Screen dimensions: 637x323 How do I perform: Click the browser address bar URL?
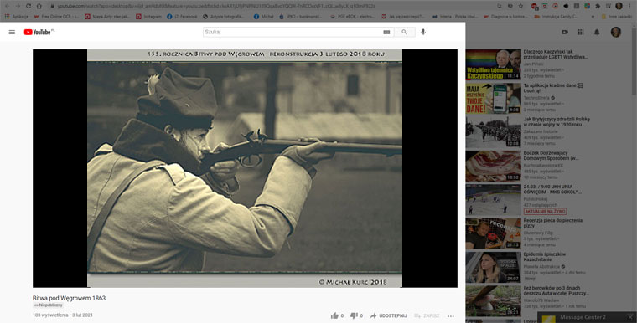[x=216, y=6]
